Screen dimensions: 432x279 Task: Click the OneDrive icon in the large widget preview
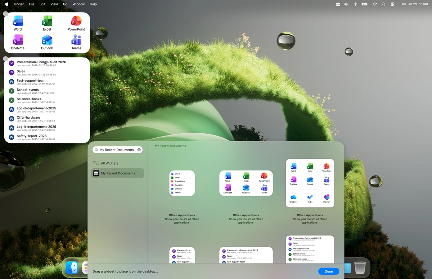(293, 197)
